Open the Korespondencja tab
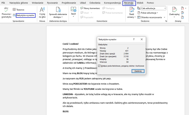This screenshot has height=115, width=189. 112,3
